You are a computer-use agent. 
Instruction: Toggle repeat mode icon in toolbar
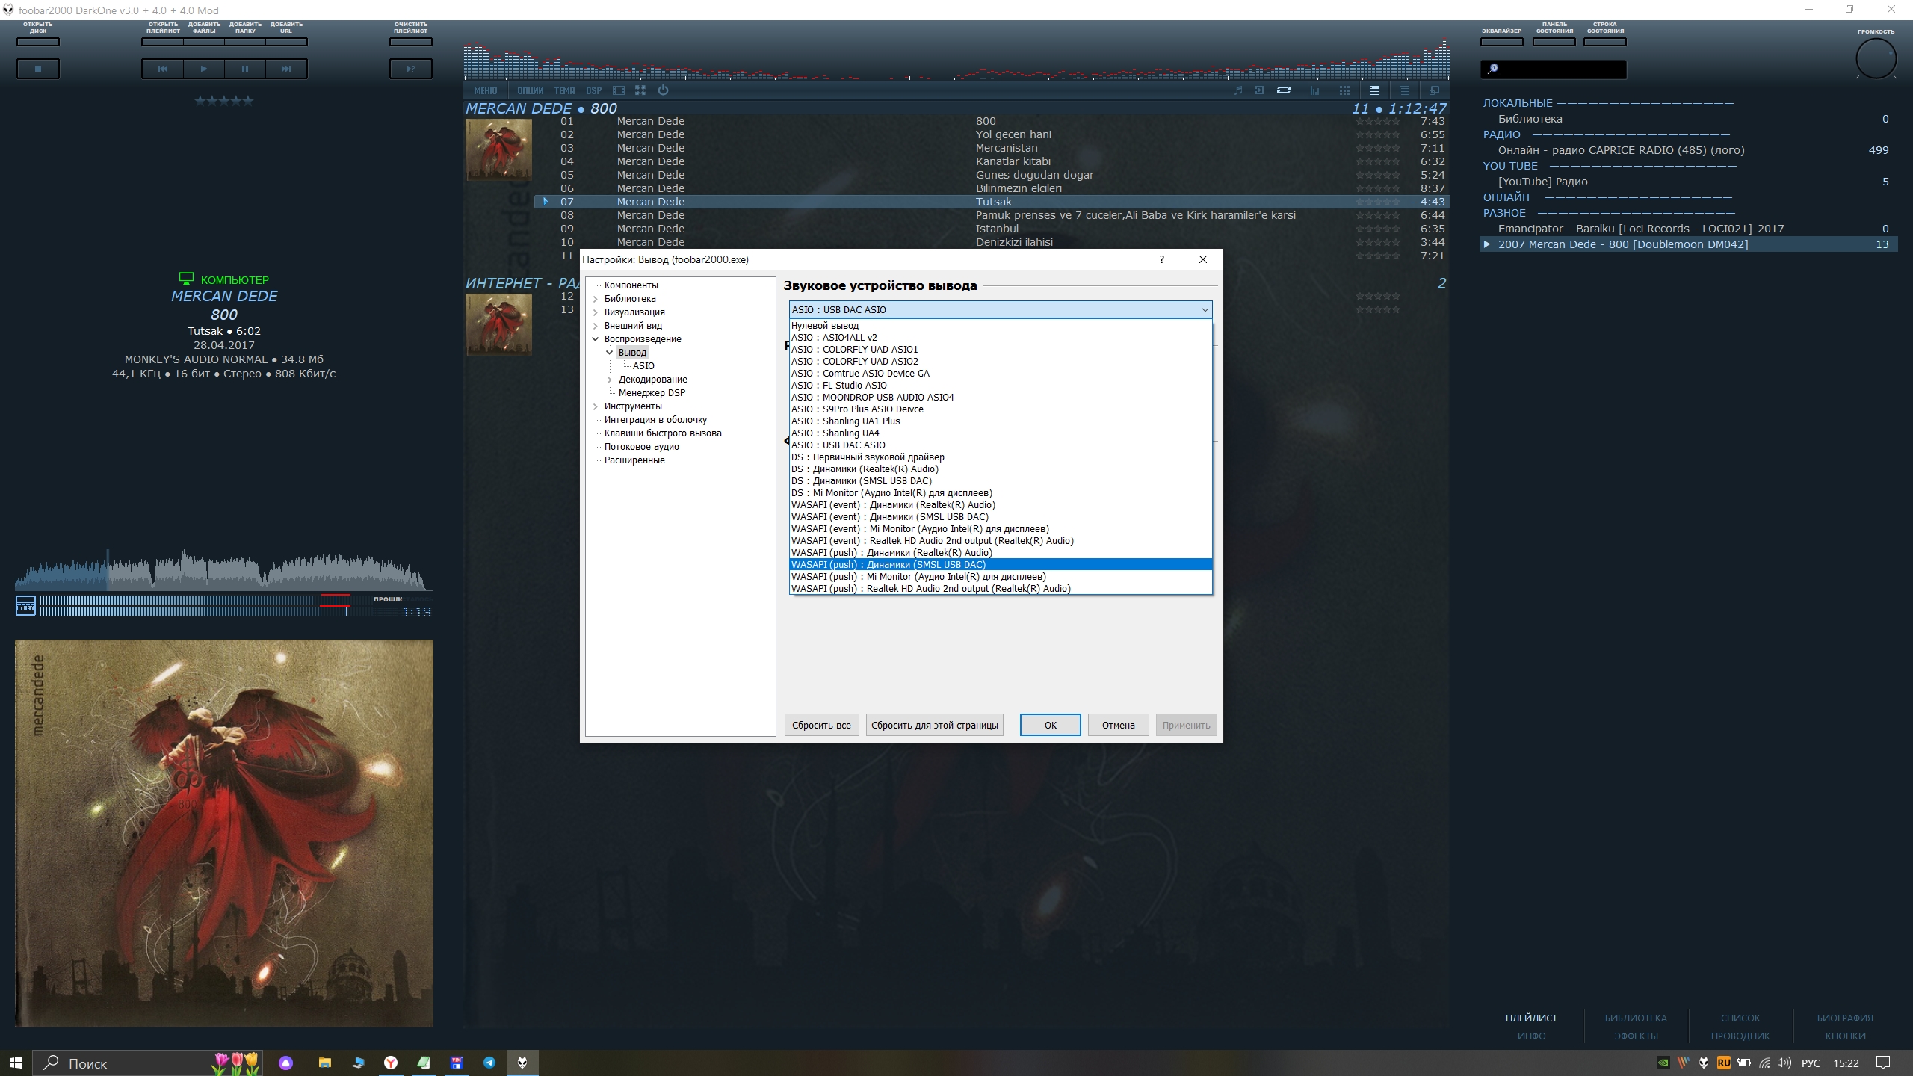[x=1284, y=90]
